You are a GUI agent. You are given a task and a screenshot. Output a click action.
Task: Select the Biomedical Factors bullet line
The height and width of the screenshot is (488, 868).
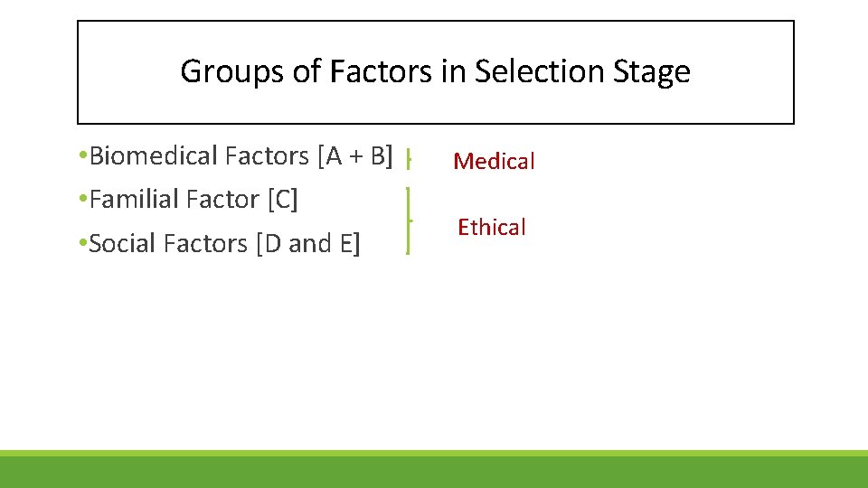[235, 156]
